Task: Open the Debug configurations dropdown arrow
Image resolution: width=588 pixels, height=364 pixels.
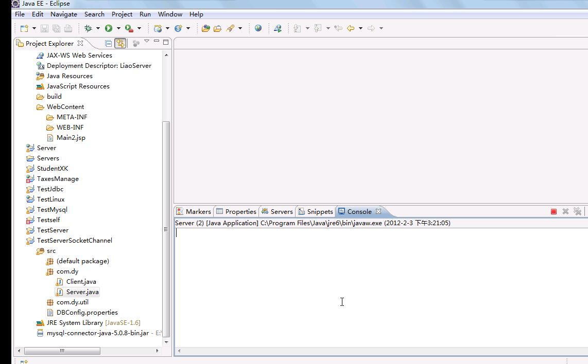Action: [98, 28]
